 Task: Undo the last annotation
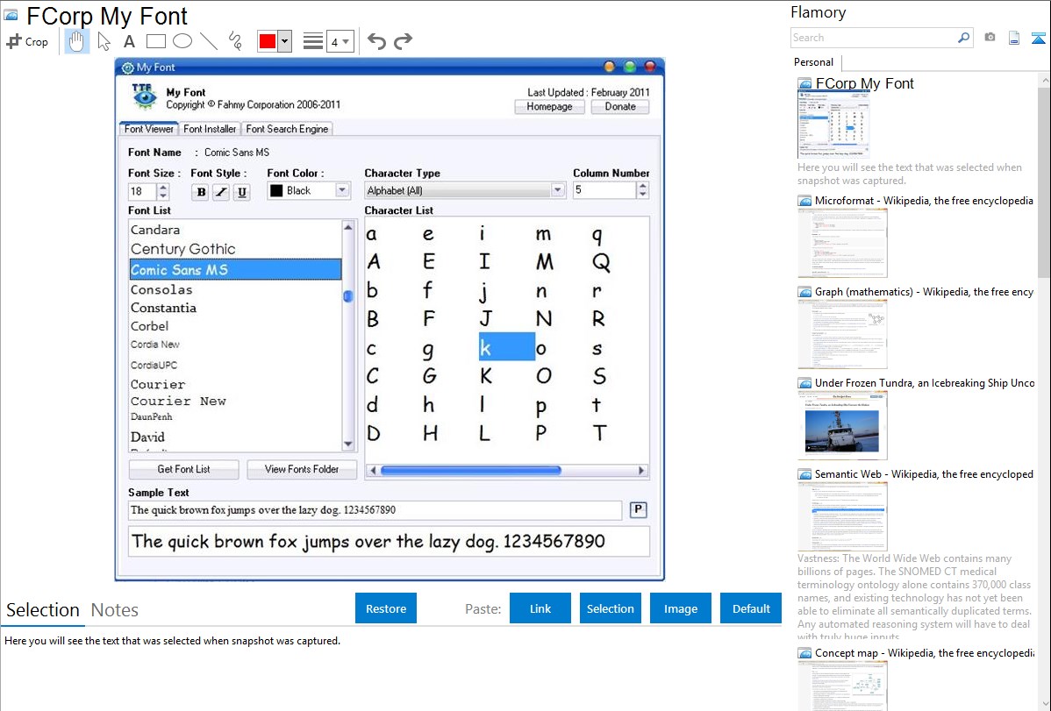[x=376, y=41]
